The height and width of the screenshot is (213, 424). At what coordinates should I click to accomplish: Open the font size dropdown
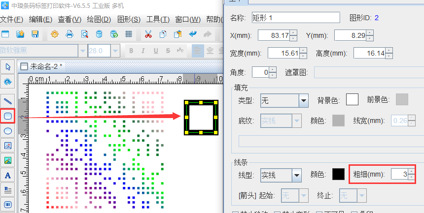(x=115, y=51)
